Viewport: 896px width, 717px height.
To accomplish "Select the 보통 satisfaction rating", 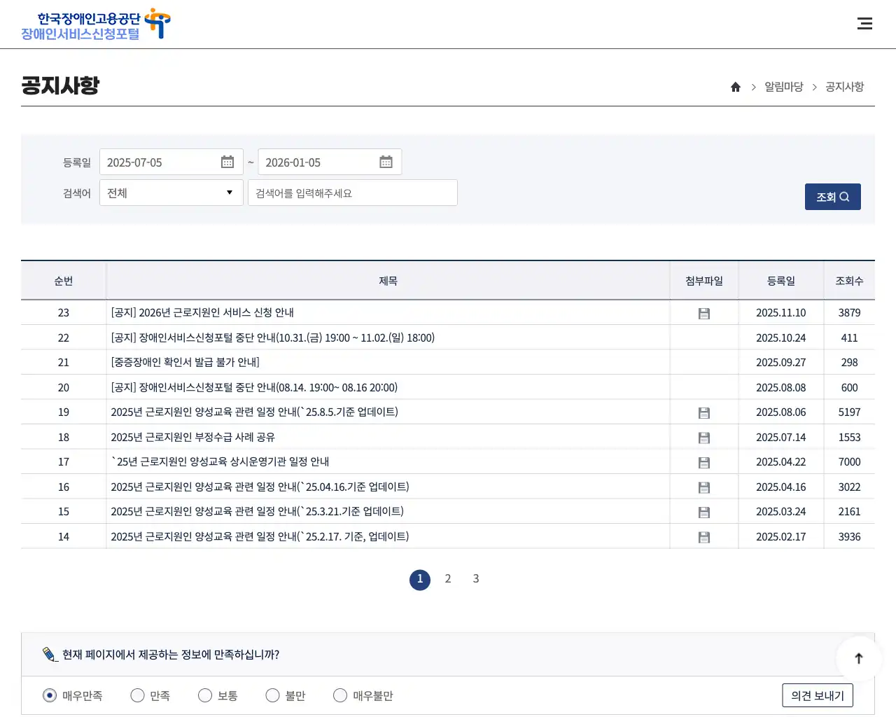I will [204, 695].
